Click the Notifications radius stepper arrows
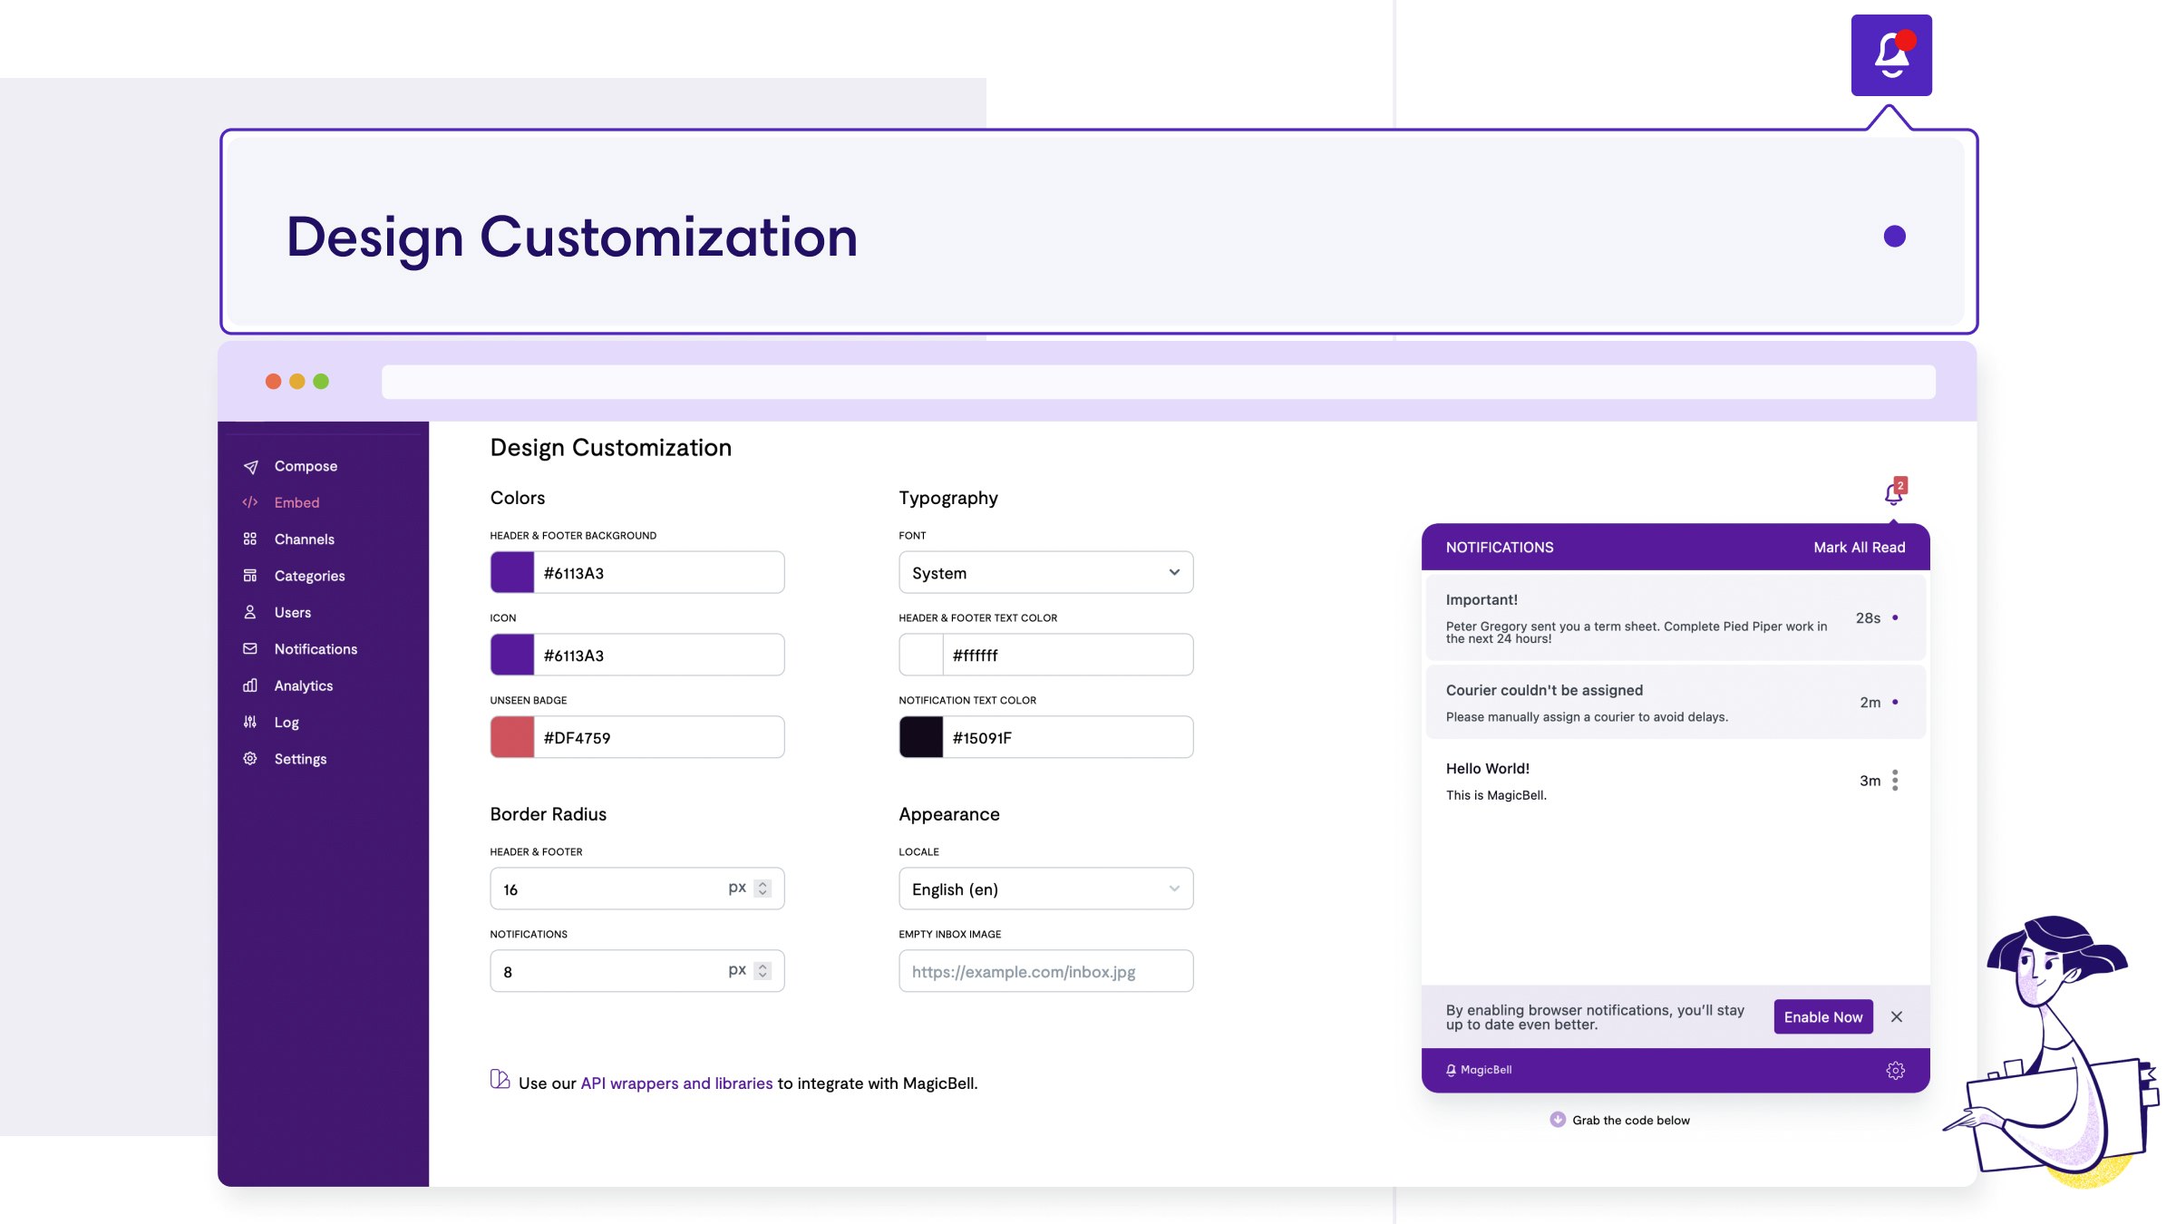 coord(763,971)
